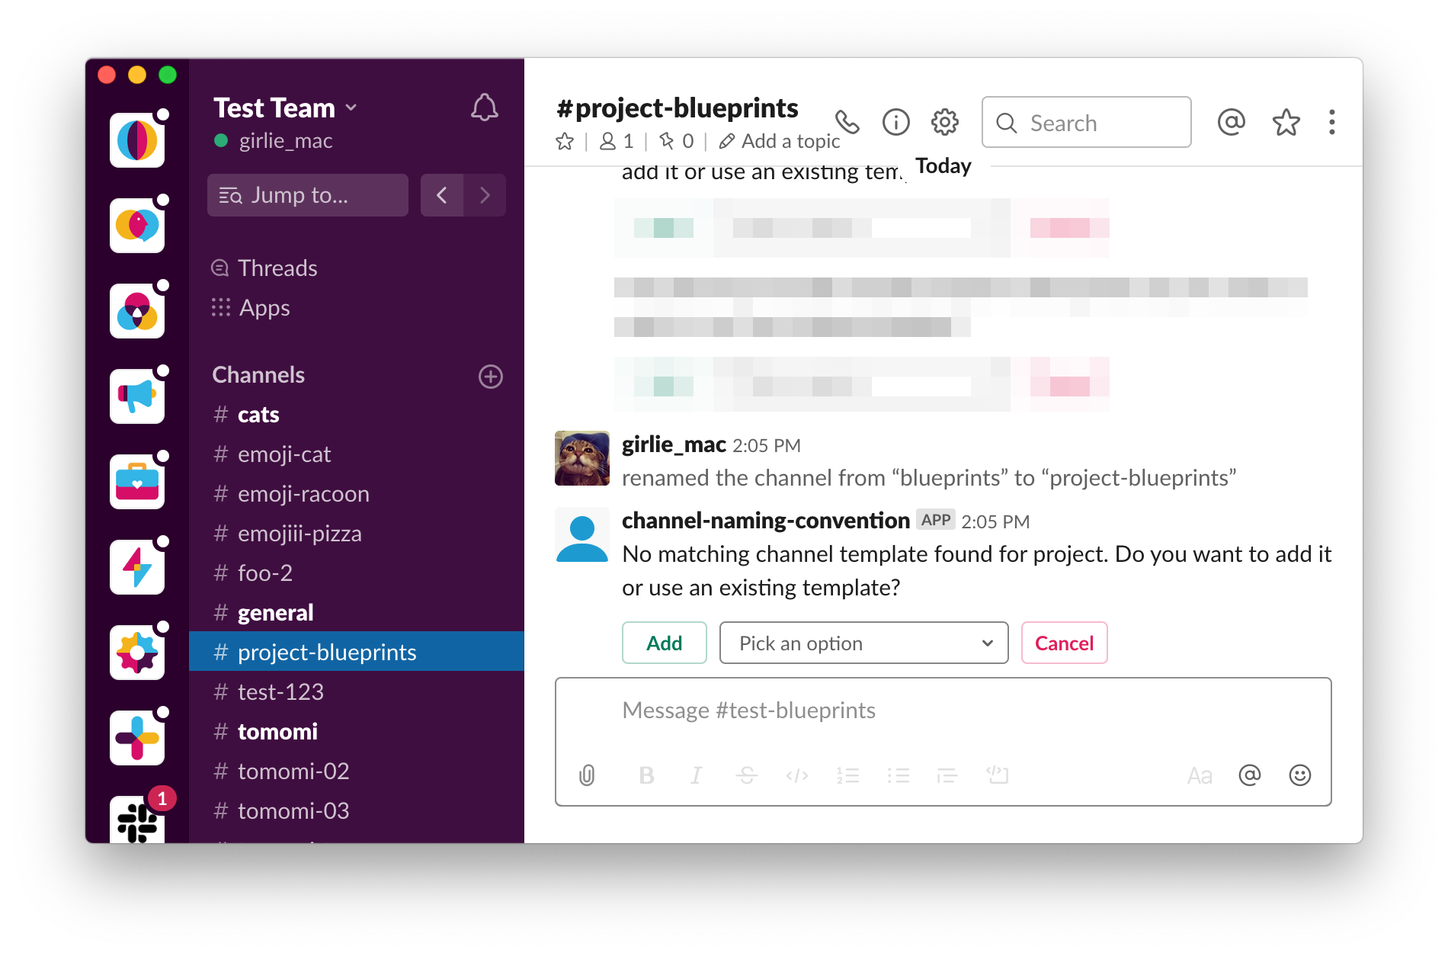Screen dimensions: 1448x956
Task: Star the #project-blueprints channel
Action: pos(565,140)
